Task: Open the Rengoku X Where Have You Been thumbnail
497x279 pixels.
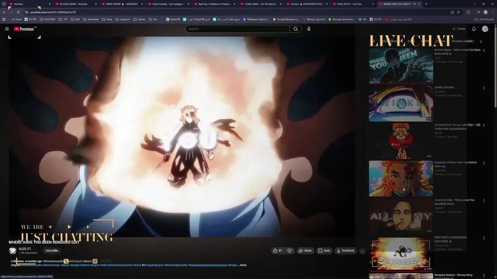Action: tap(401, 179)
